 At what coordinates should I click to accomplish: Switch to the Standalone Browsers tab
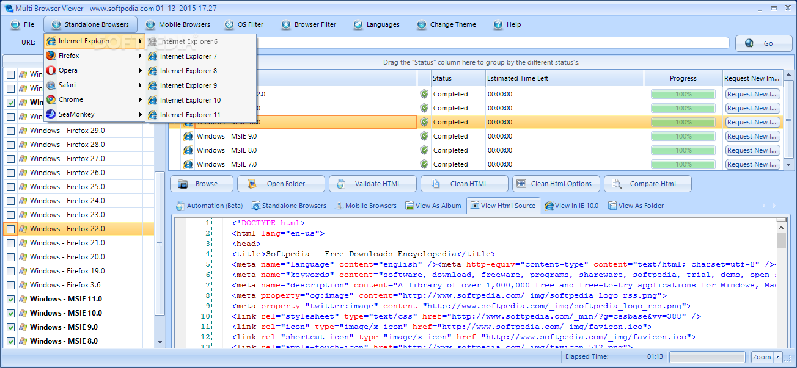(x=289, y=206)
